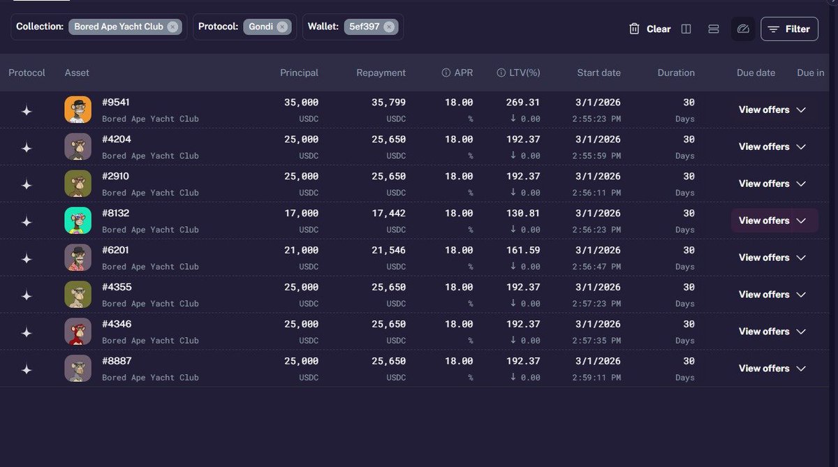
Task: Click the 269.31 LTV value
Action: (523, 103)
